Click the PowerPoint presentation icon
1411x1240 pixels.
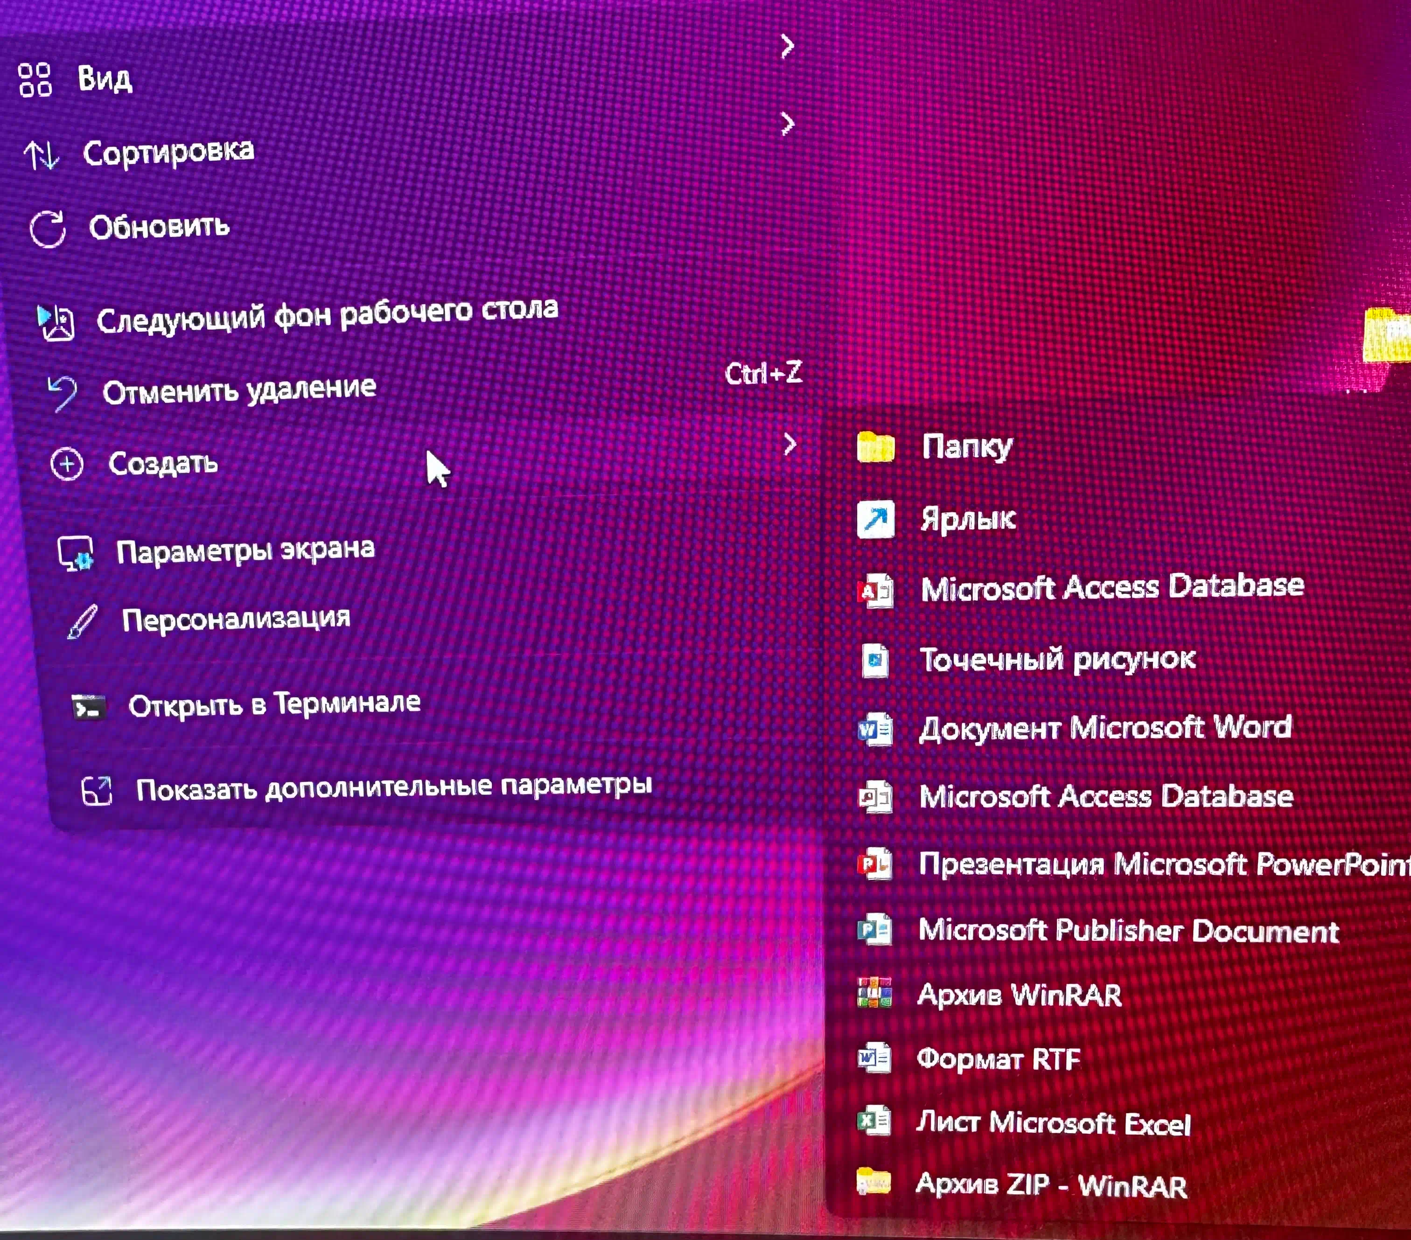pos(875,864)
